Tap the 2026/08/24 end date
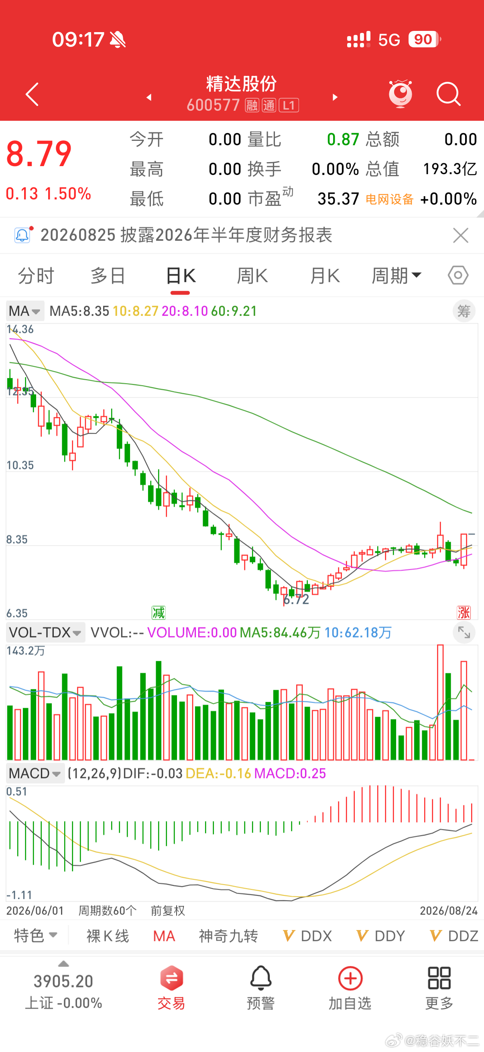The image size is (484, 1052). click(448, 910)
